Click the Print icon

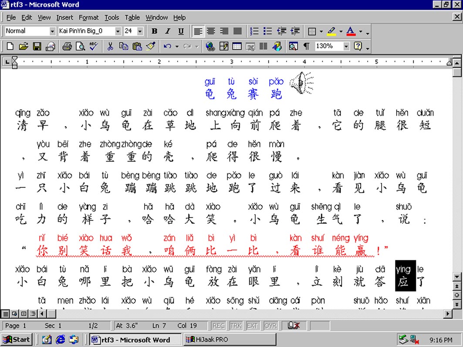67,46
